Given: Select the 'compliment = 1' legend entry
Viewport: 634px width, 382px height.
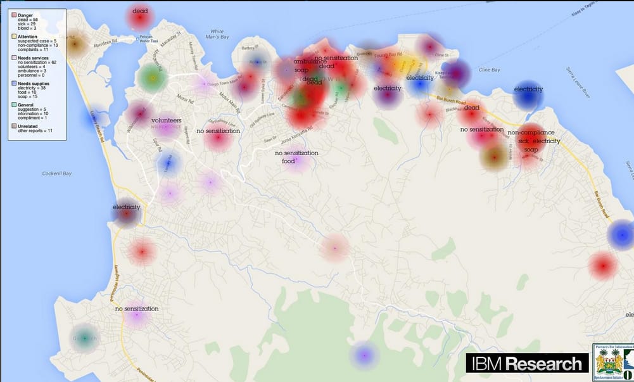Looking at the screenshot, I should [32, 118].
